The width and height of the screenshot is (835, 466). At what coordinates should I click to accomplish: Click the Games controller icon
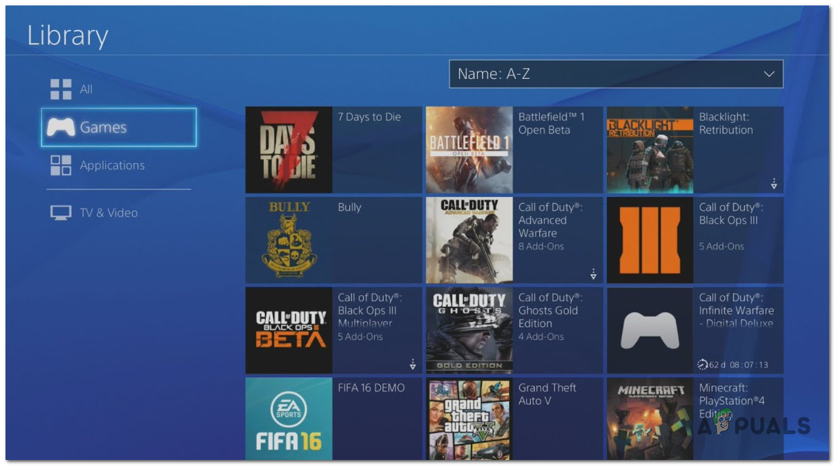[62, 127]
